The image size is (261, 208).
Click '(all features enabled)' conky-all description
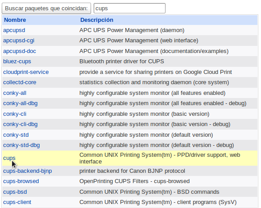point(152,93)
